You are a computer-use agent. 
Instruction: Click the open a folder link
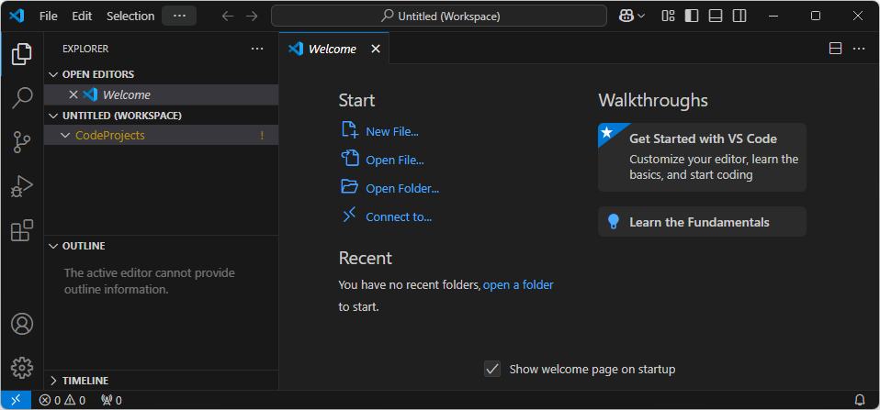tap(518, 284)
